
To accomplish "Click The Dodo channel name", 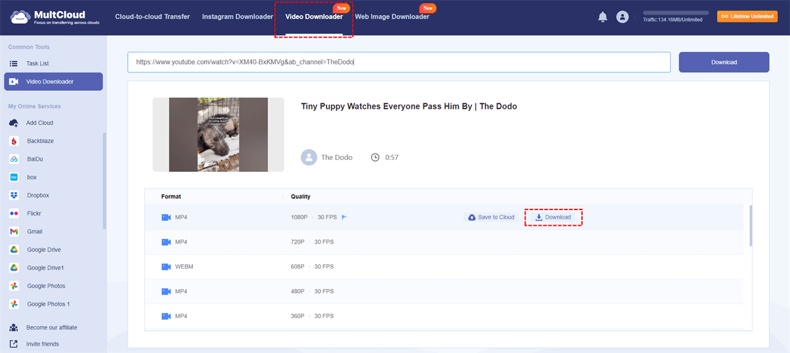I will click(336, 157).
